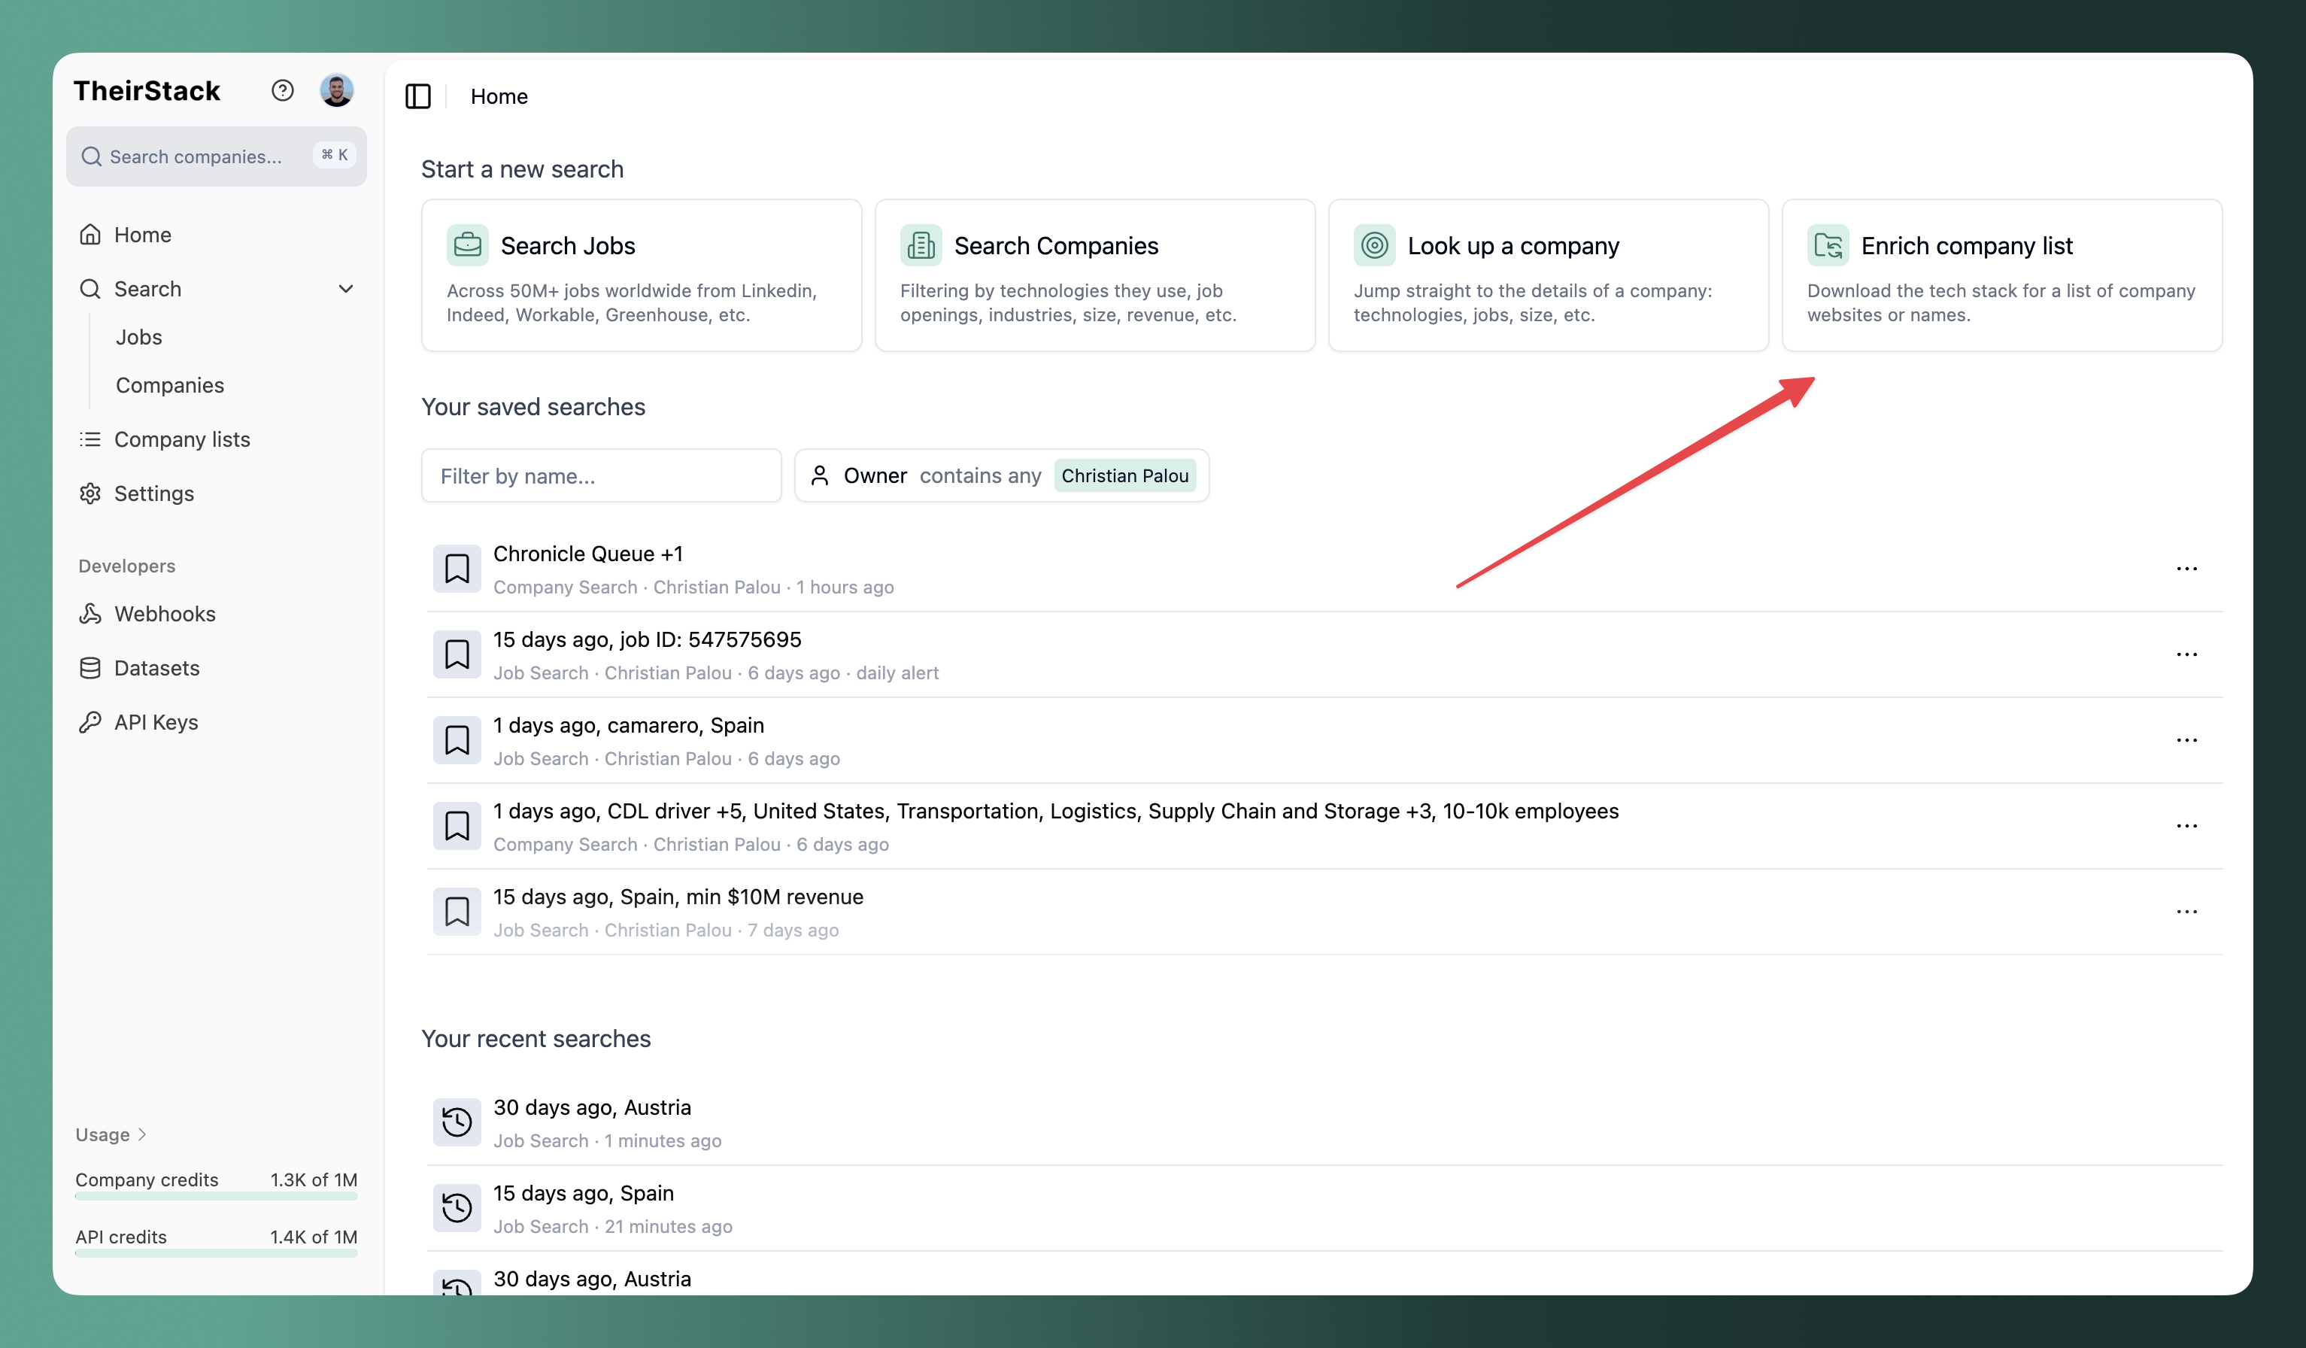The width and height of the screenshot is (2306, 1348).
Task: Open the options menu for Chronicle Queue +1
Action: pos(2188,567)
